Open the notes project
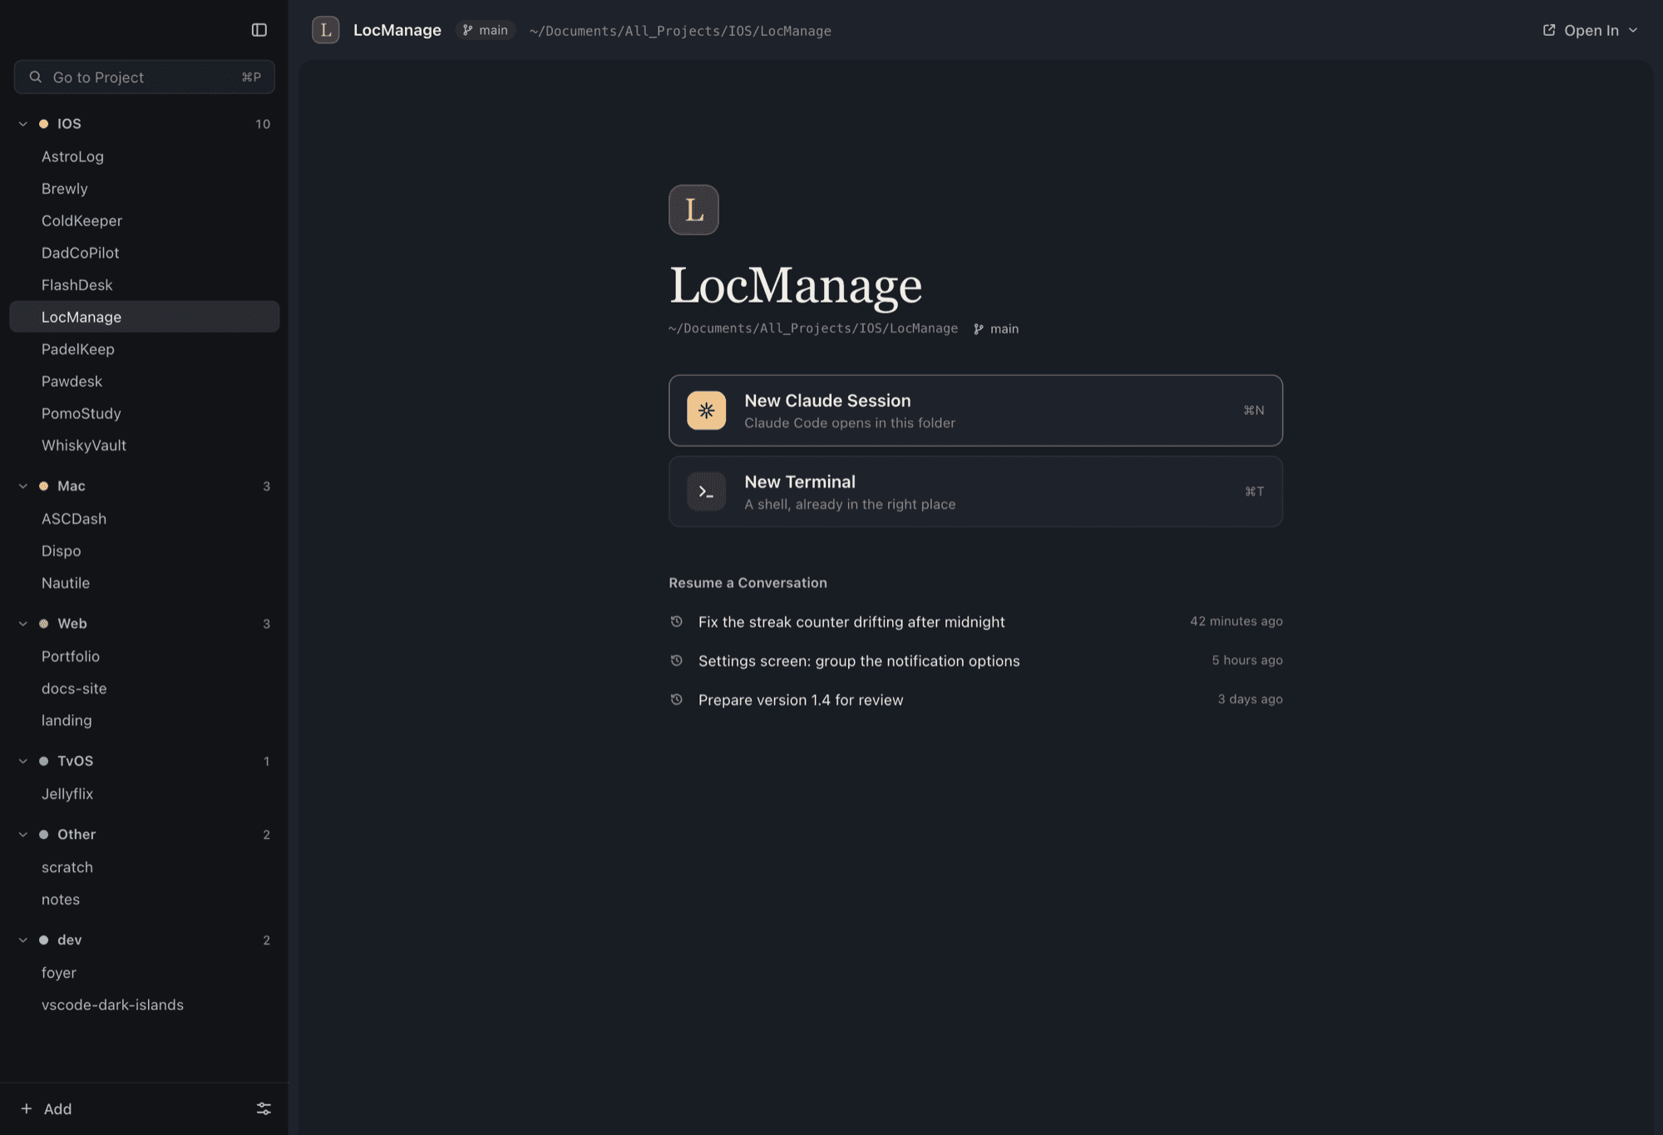This screenshot has height=1135, width=1663. pyautogui.click(x=145, y=899)
